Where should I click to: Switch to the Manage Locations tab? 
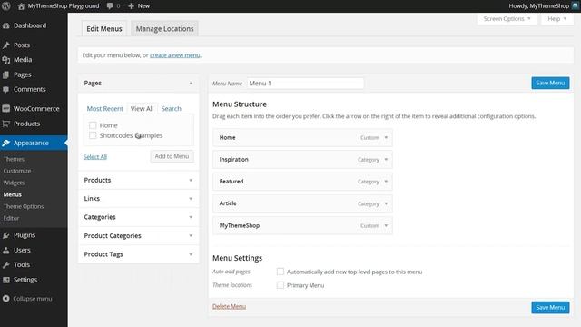(x=164, y=28)
